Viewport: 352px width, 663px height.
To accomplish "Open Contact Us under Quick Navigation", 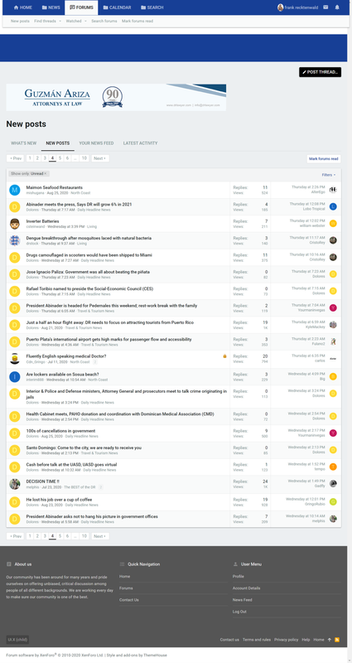I will 129,599.
